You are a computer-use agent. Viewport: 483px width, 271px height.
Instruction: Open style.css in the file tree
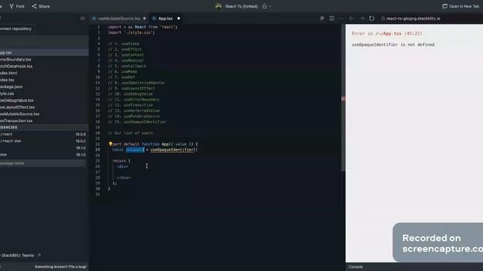click(44, 93)
